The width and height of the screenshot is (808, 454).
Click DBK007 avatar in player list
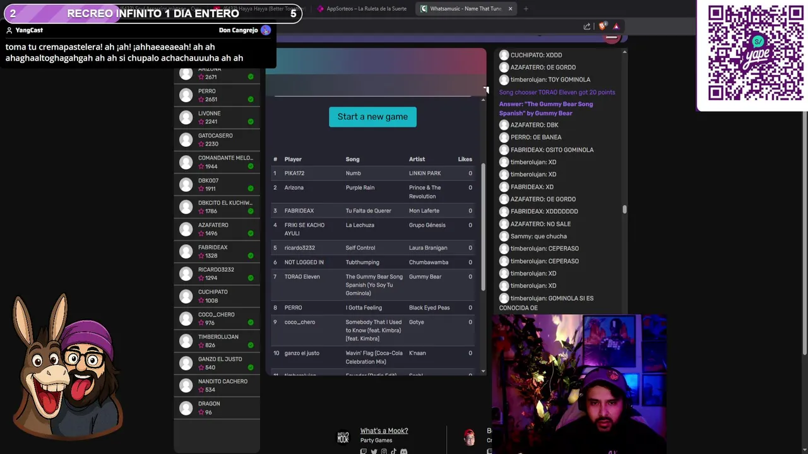tap(186, 185)
